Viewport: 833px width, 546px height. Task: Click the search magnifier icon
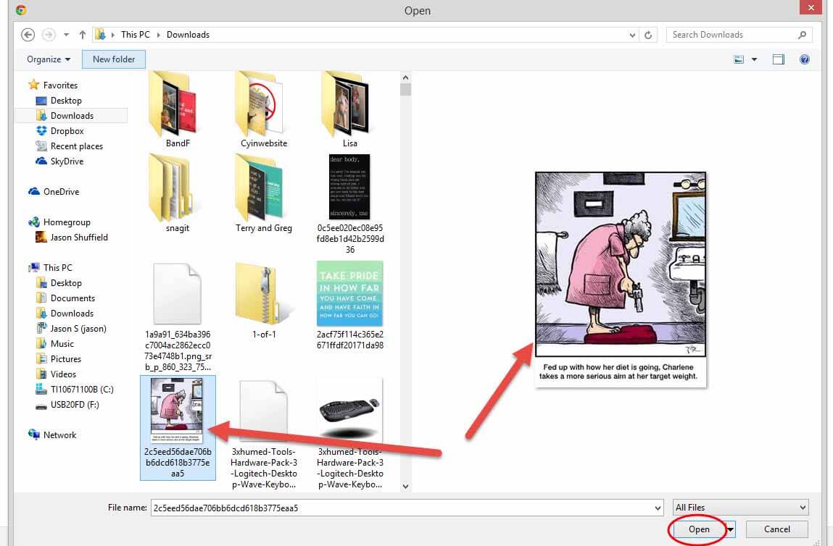coord(802,35)
